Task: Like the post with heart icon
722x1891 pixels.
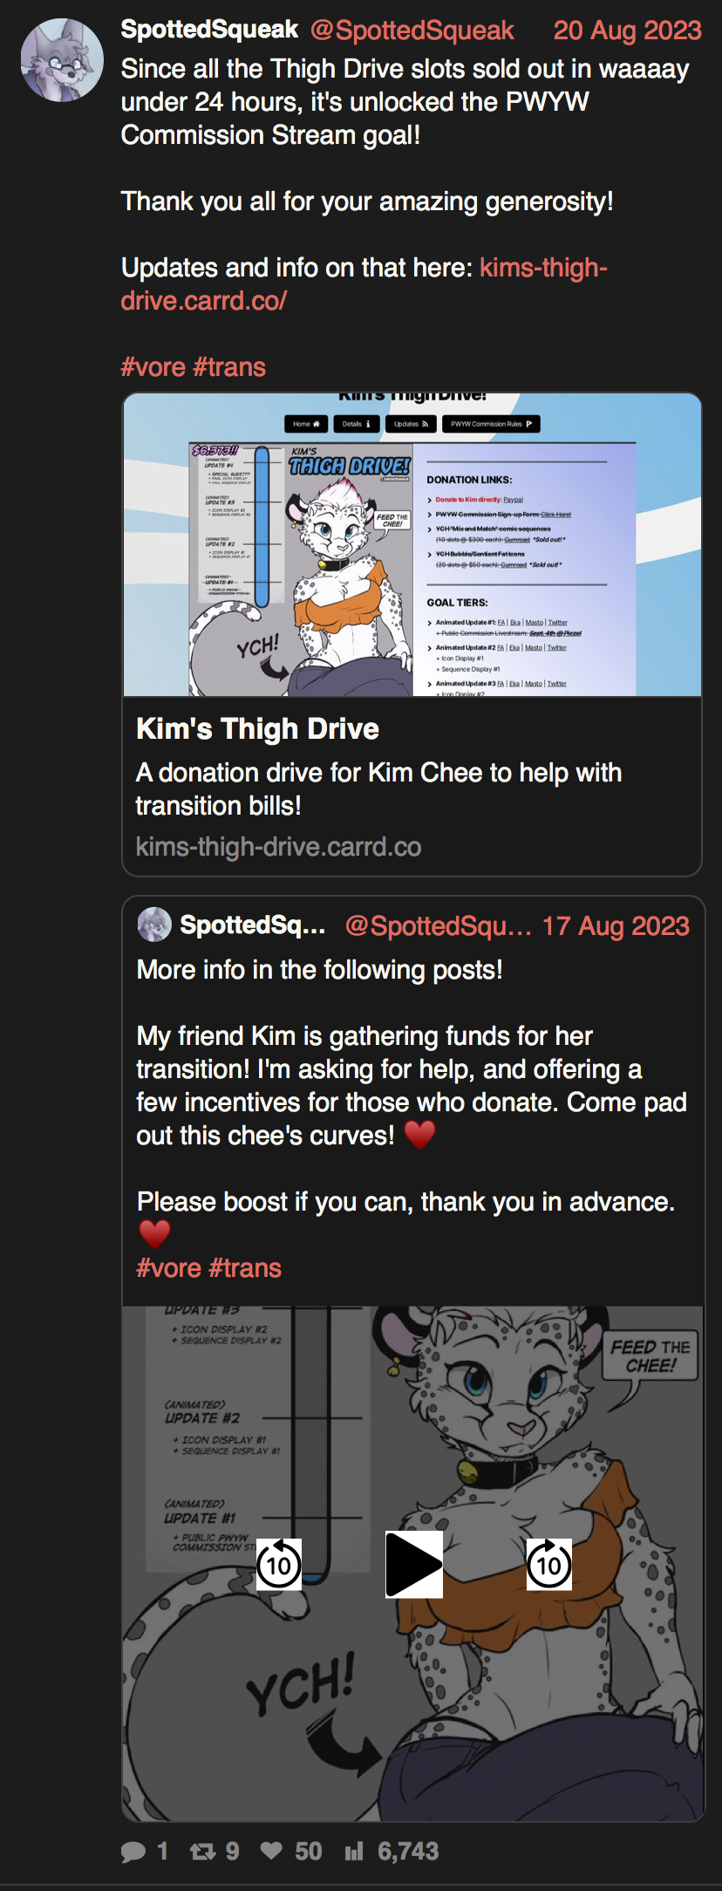Action: [271, 1850]
